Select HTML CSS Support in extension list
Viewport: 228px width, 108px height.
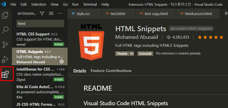coord(40,39)
